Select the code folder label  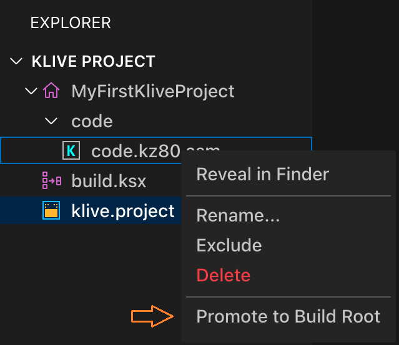pos(92,121)
